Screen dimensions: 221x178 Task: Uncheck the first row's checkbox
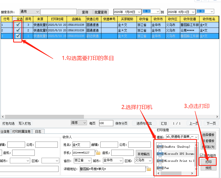pyautogui.click(x=17, y=25)
